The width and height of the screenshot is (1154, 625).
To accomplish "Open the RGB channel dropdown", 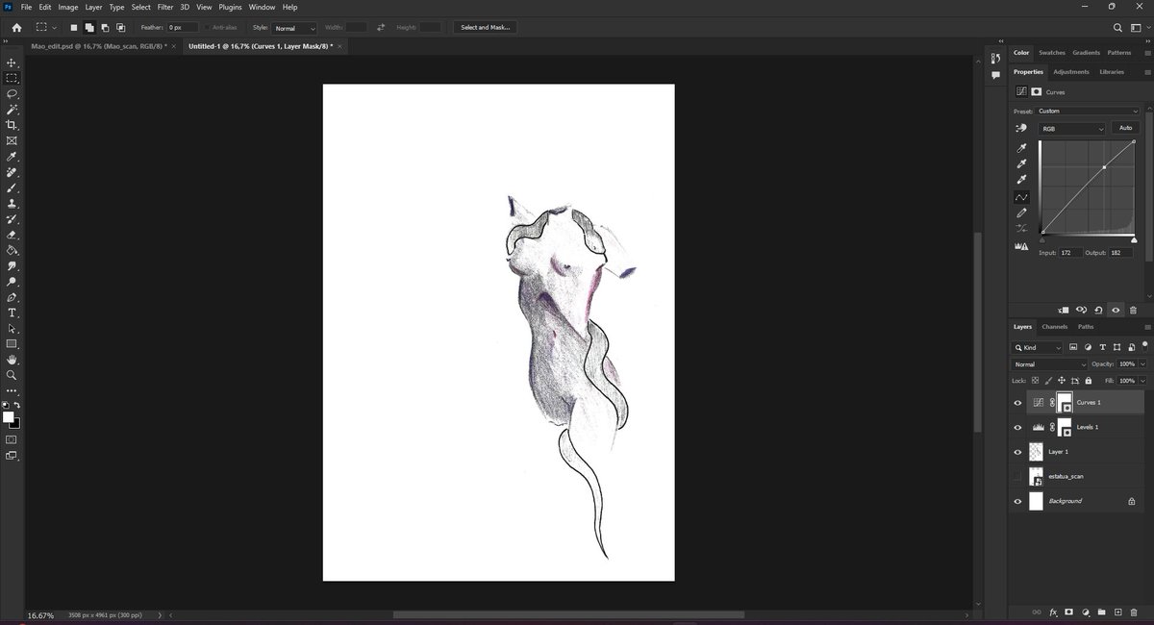I will [1071, 128].
